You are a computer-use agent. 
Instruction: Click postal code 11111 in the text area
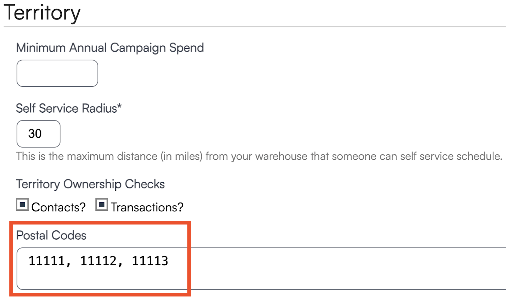46,261
